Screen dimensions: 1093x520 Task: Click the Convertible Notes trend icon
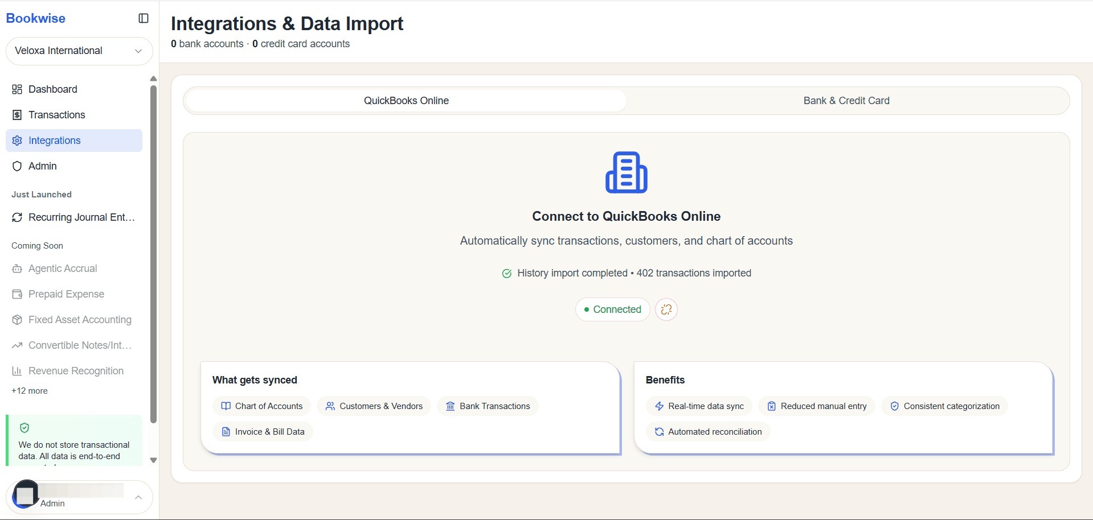(17, 345)
